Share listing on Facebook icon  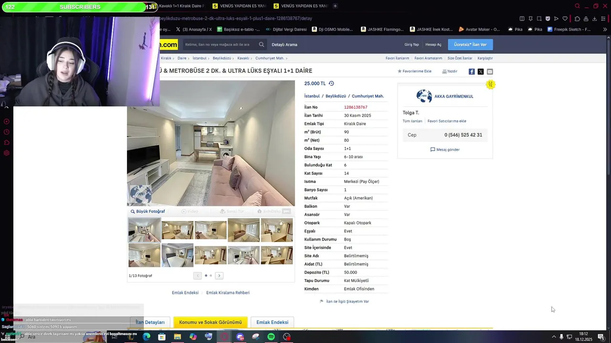click(472, 71)
